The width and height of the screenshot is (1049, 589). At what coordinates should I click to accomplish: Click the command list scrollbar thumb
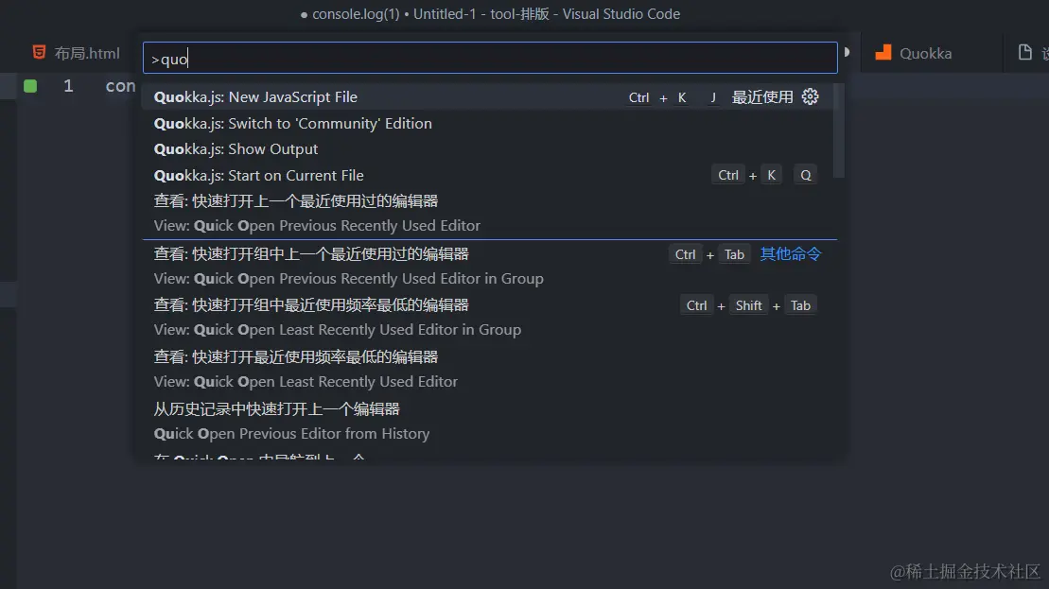pyautogui.click(x=839, y=131)
